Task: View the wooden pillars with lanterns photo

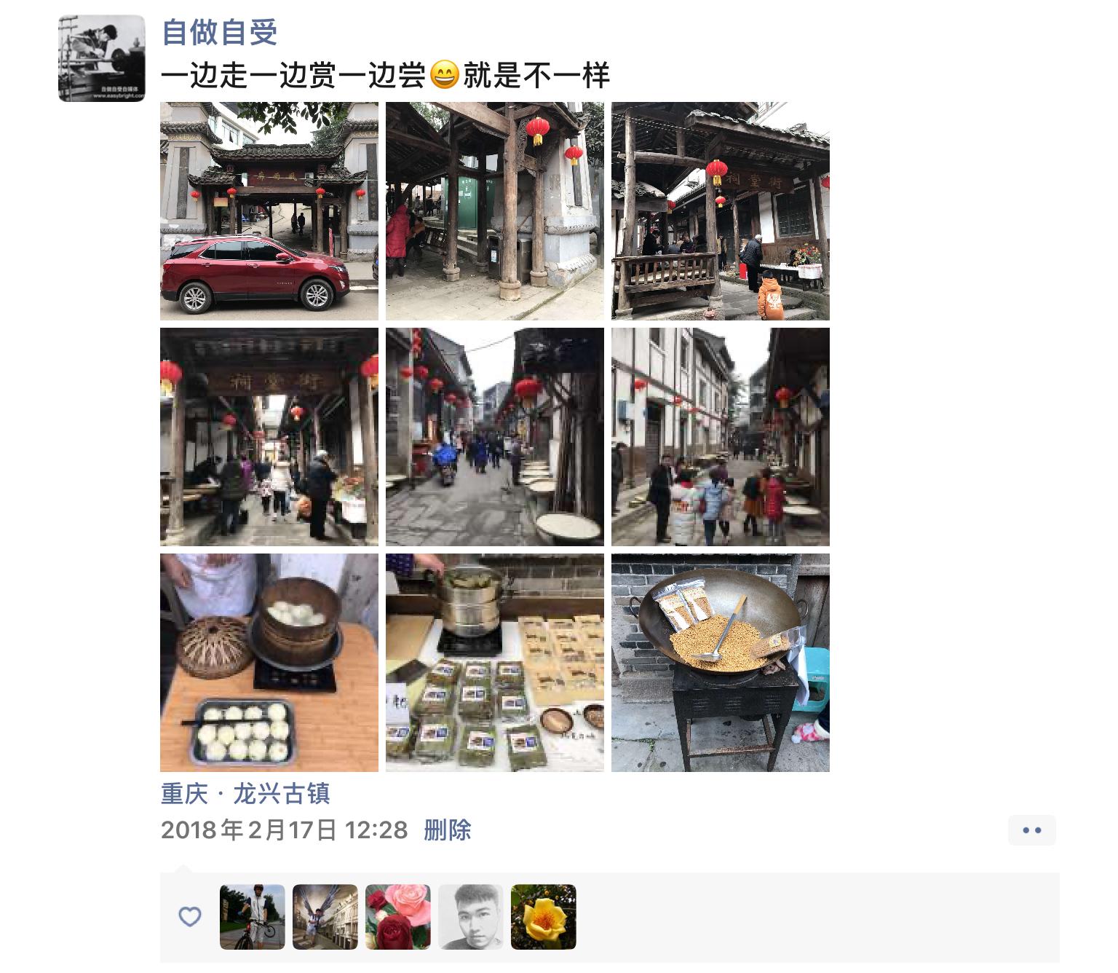Action: [x=495, y=211]
